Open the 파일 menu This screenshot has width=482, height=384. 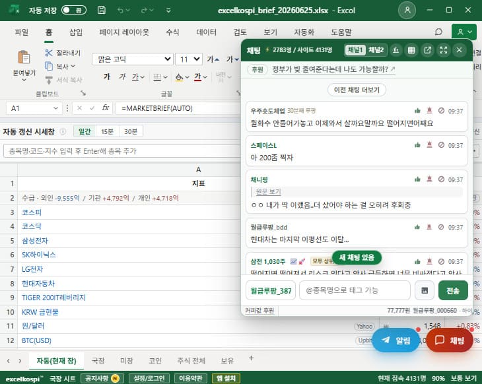coord(22,32)
